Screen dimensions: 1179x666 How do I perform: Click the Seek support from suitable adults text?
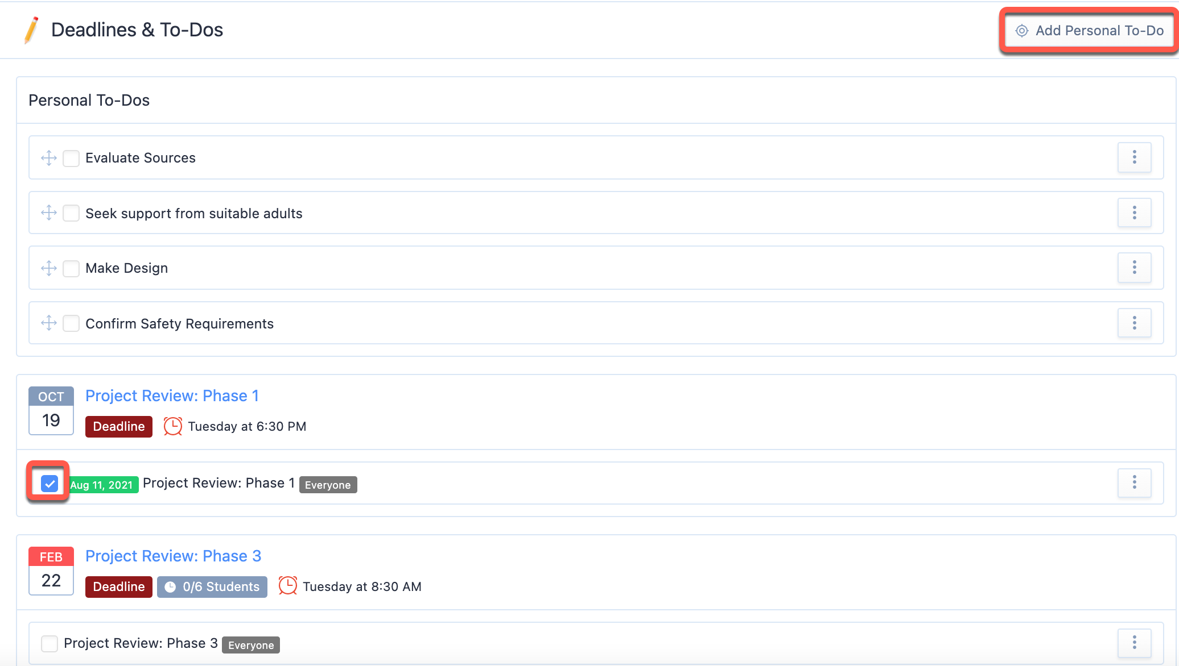point(194,214)
